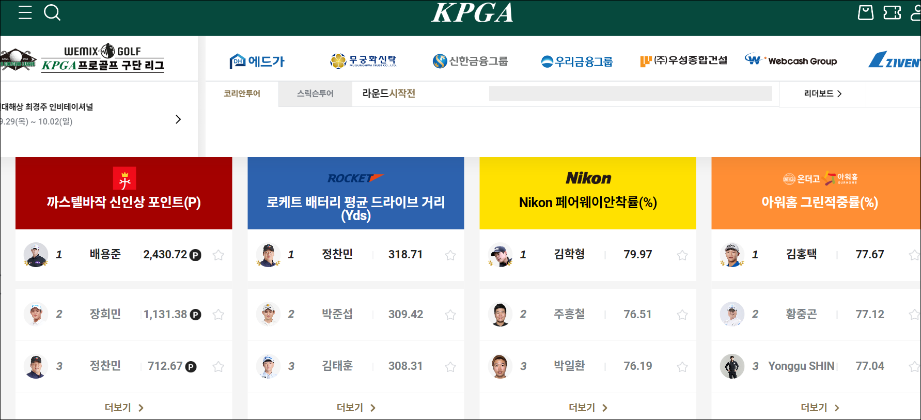Viewport: 921px width, 420px height.
Task: Click the 아워홈 그린적중률 header
Action: tap(816, 193)
